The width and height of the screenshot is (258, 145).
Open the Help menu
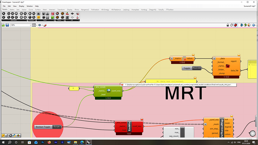[x=37, y=6]
